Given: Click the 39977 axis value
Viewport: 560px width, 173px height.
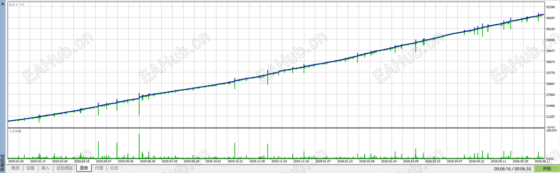Looking at the screenshot, I should [551, 51].
